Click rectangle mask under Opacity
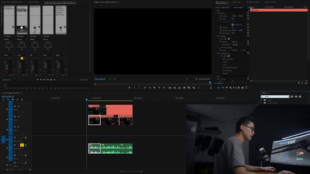The image size is (310, 174). 225,39
